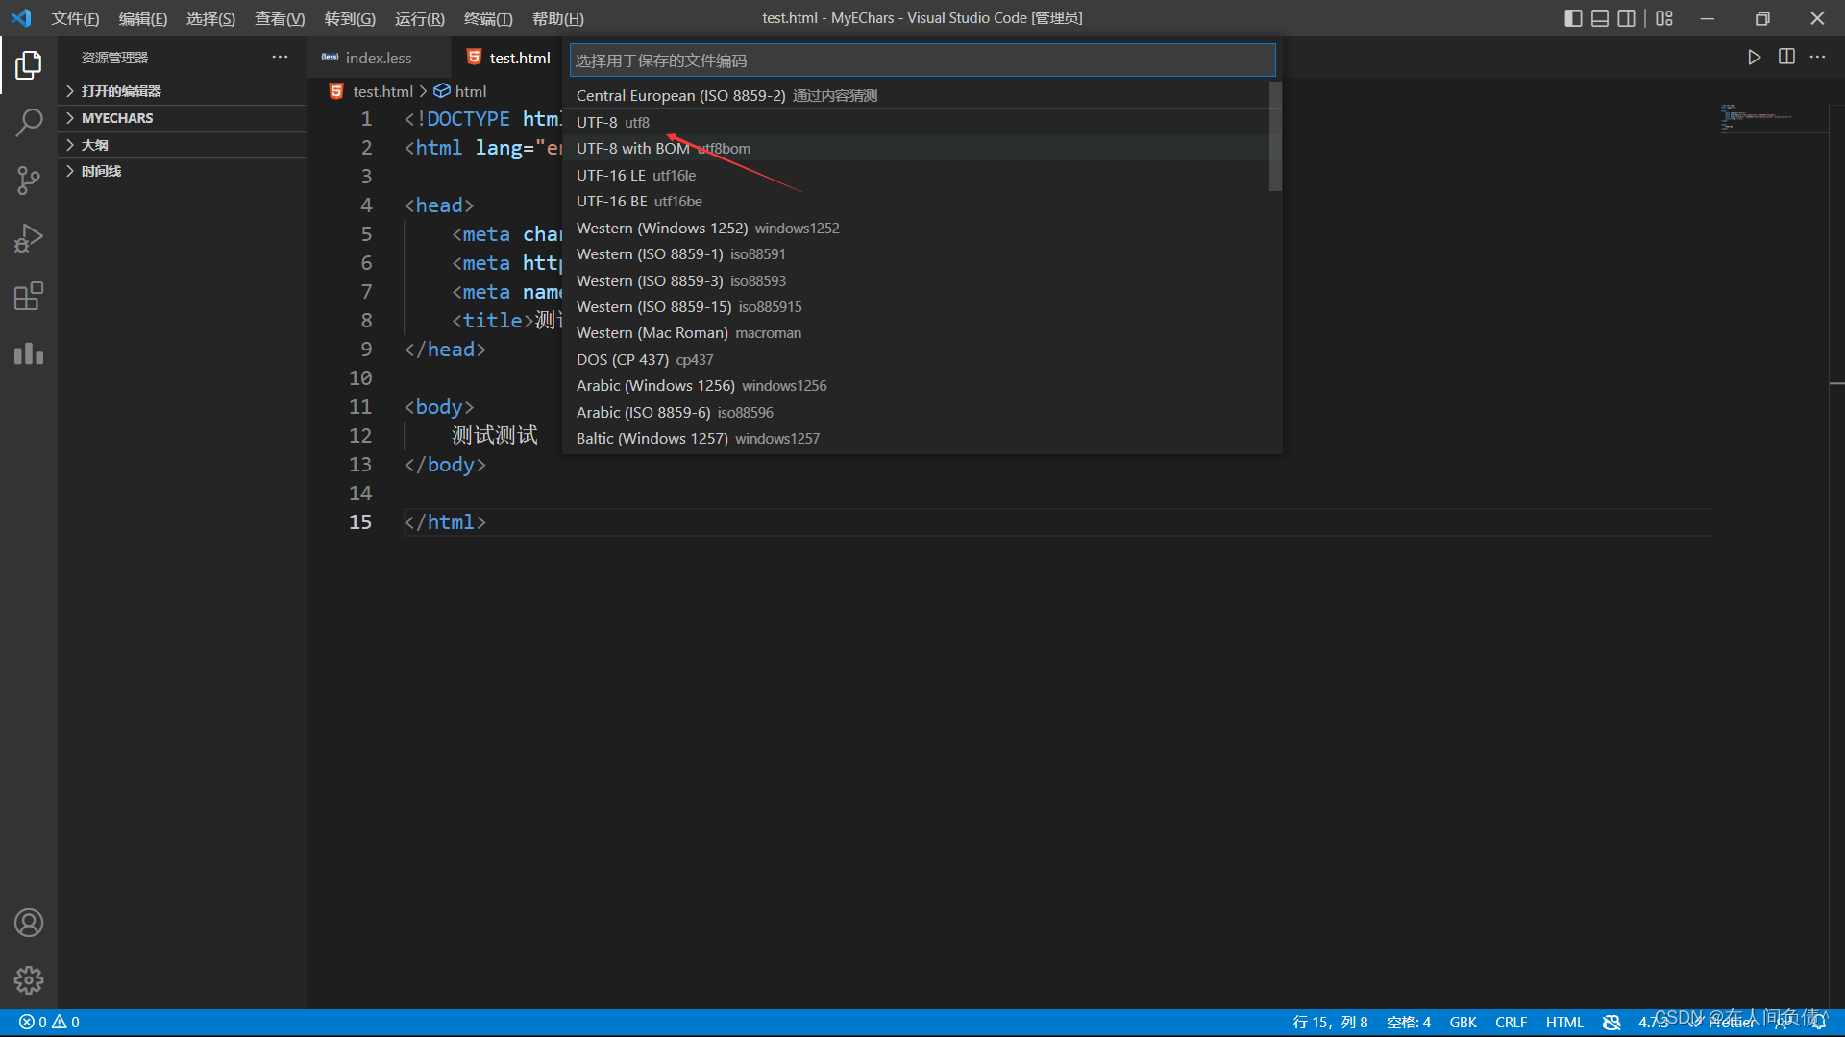Click the errors and warnings status indicator

click(50, 1023)
